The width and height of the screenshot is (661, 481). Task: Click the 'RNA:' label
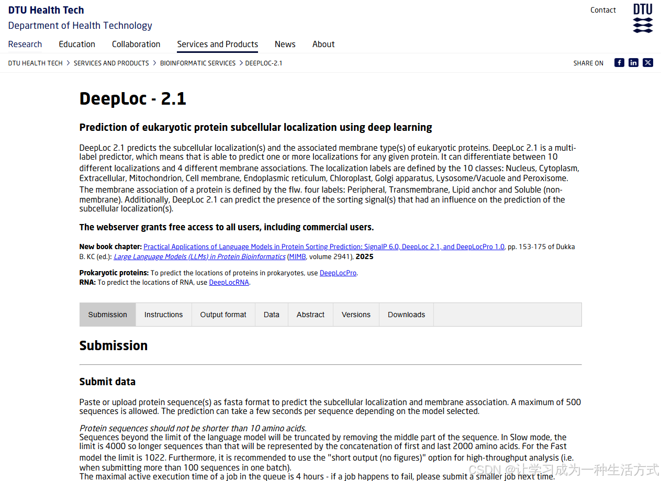pyautogui.click(x=87, y=283)
